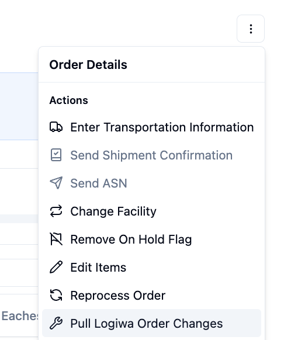
Task: Click the three-dot more options button
Action: tap(251, 29)
